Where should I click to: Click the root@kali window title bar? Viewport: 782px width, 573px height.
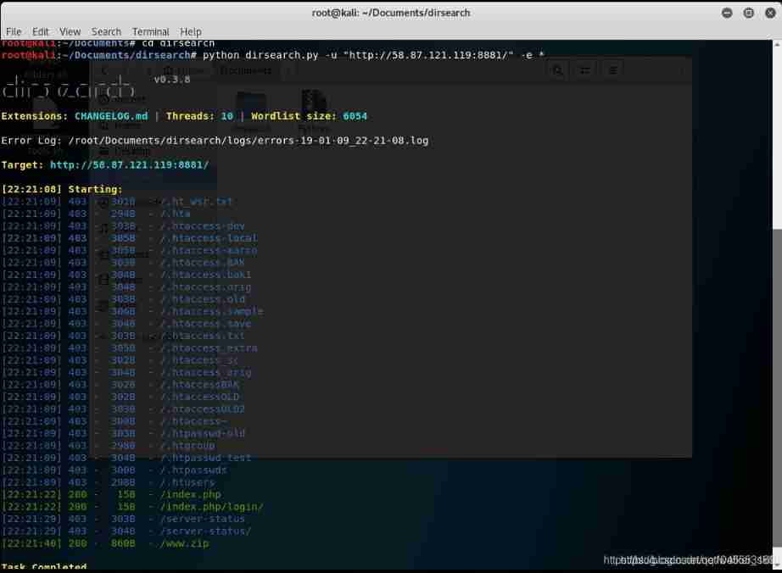pyautogui.click(x=390, y=13)
